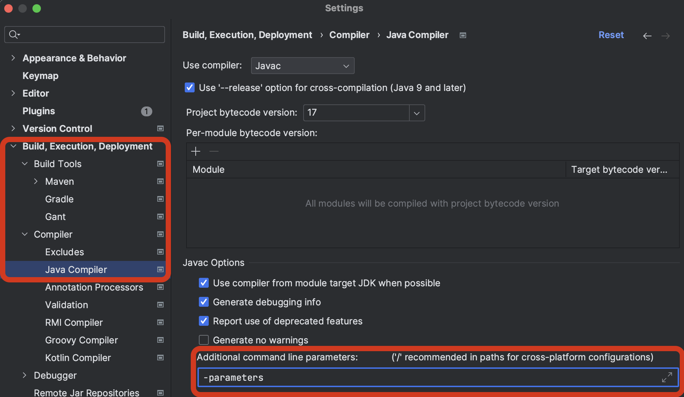
Task: Expand the Maven tree node
Action: (36, 182)
